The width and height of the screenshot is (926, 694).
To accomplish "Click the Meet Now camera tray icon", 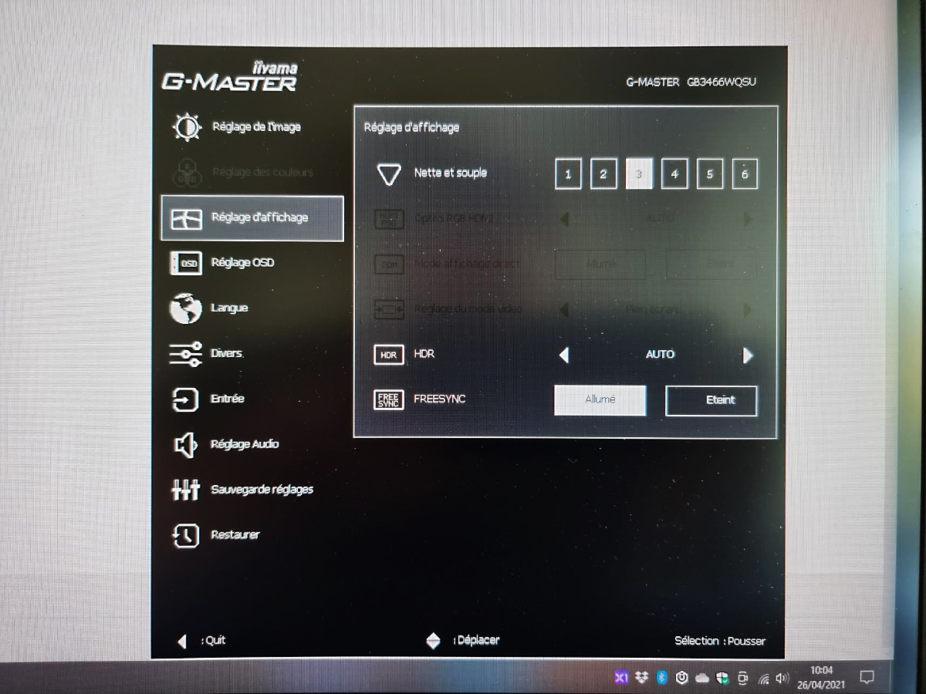I will point(743,678).
